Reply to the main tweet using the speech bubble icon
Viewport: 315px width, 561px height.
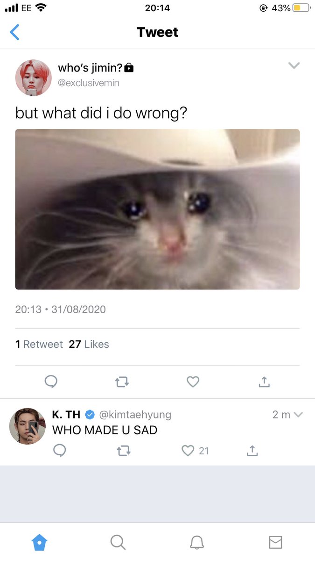[x=51, y=382]
